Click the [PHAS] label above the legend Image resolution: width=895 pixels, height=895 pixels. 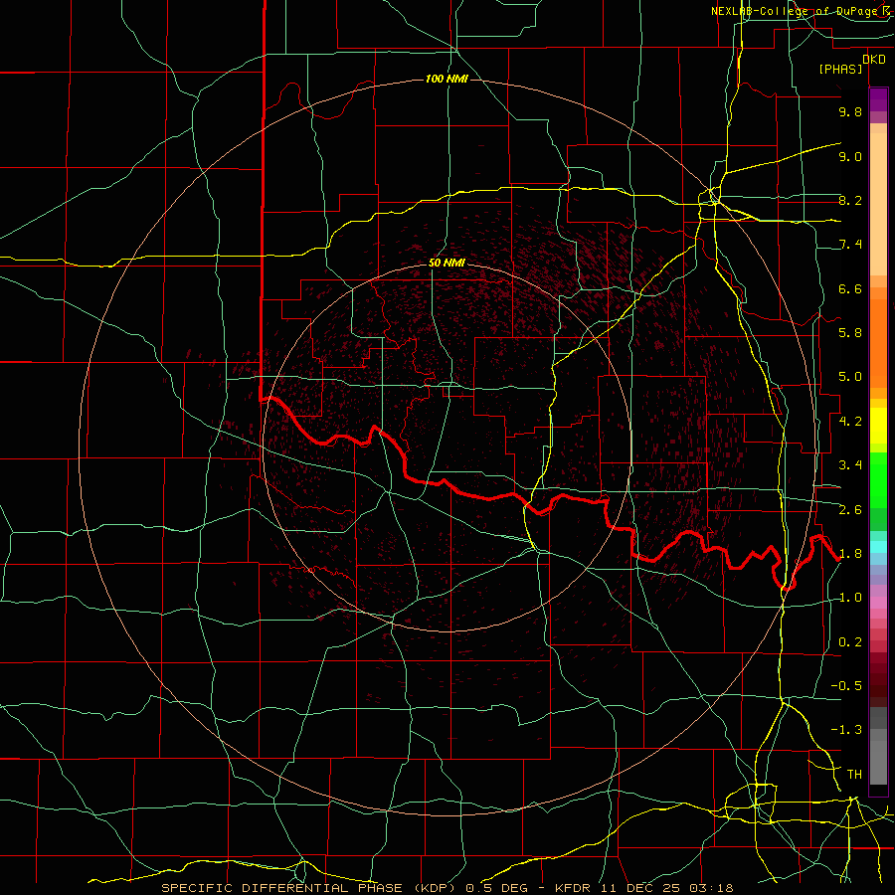click(x=840, y=69)
